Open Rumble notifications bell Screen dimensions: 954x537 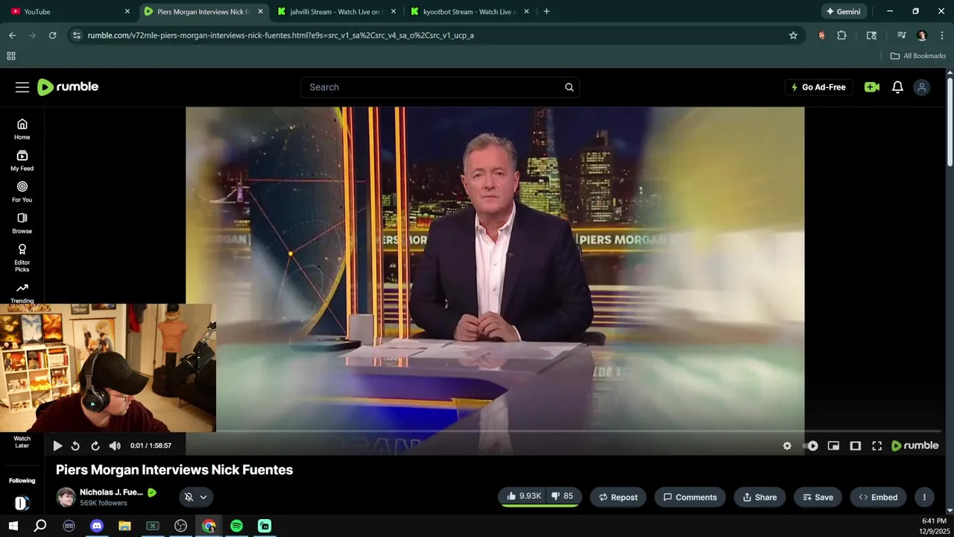click(x=897, y=87)
